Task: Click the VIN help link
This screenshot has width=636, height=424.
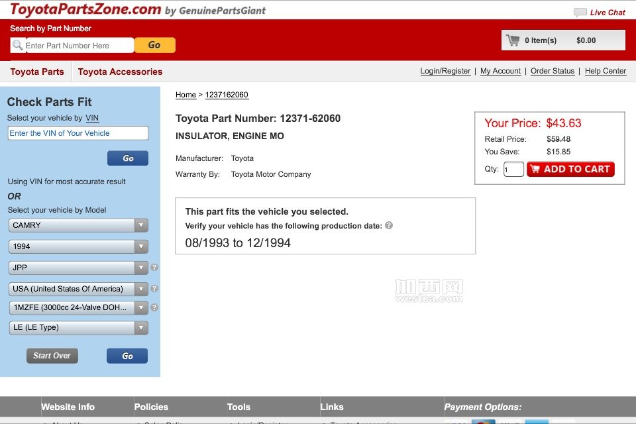Action: [92, 118]
